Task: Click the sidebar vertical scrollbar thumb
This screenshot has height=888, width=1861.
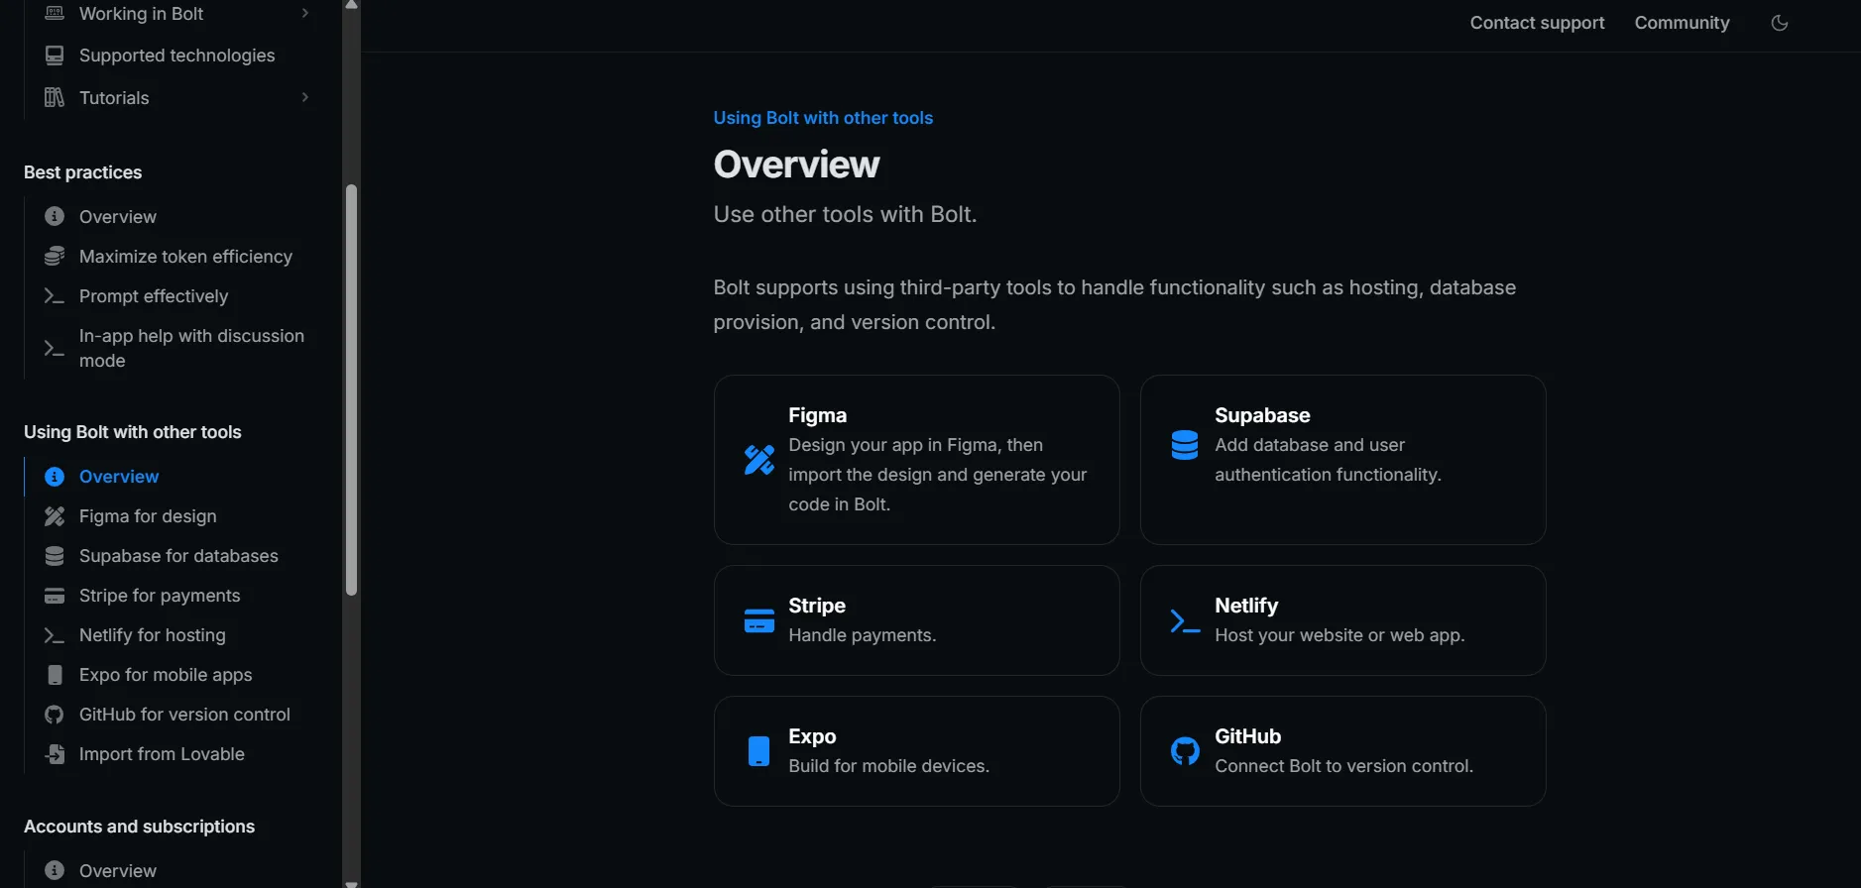Action: tap(351, 390)
